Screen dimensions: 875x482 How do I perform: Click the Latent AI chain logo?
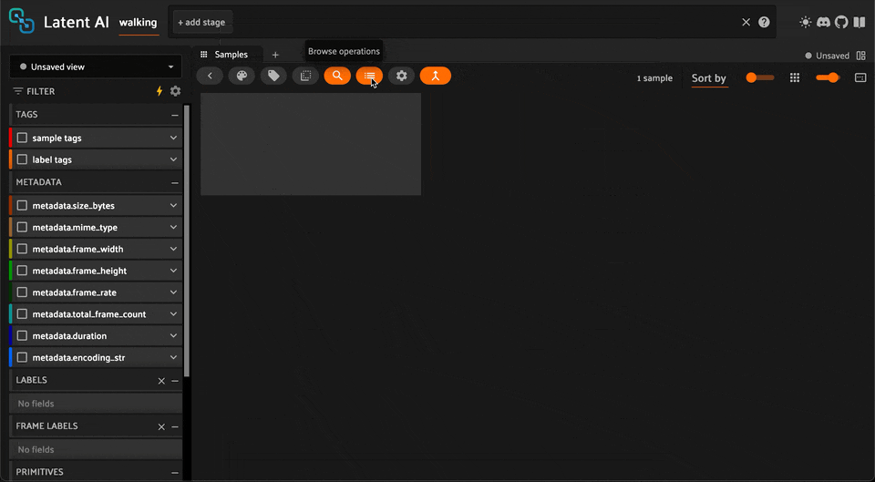coord(22,21)
